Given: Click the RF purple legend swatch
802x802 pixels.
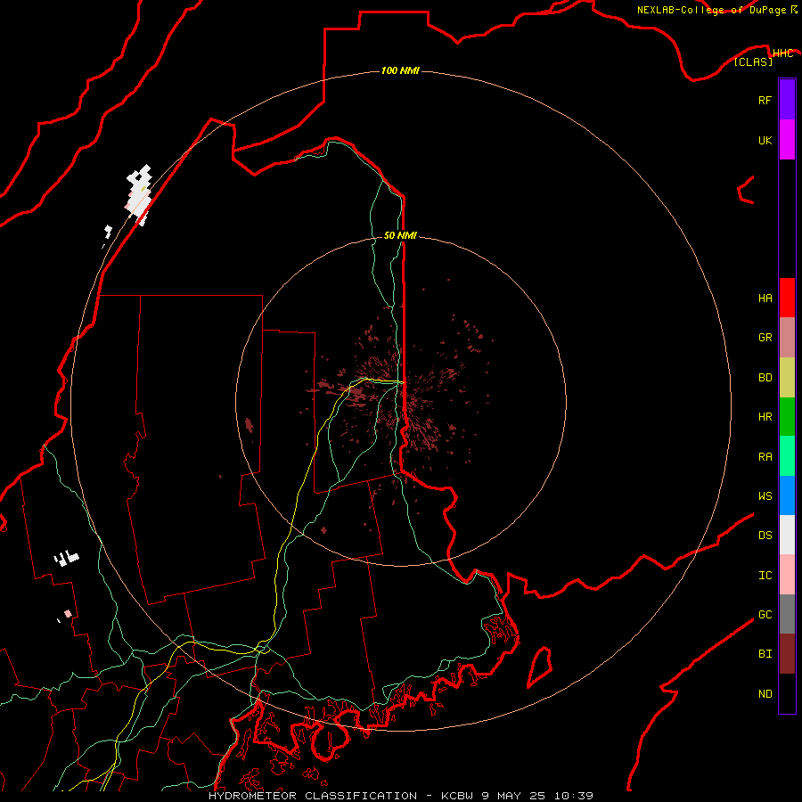Looking at the screenshot, I should point(787,100).
